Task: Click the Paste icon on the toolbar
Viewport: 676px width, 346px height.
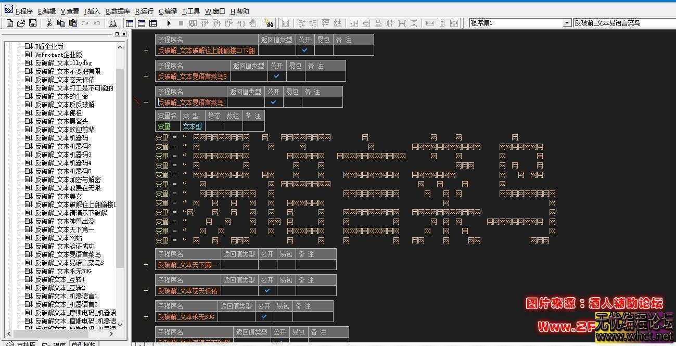Action: pos(73,23)
